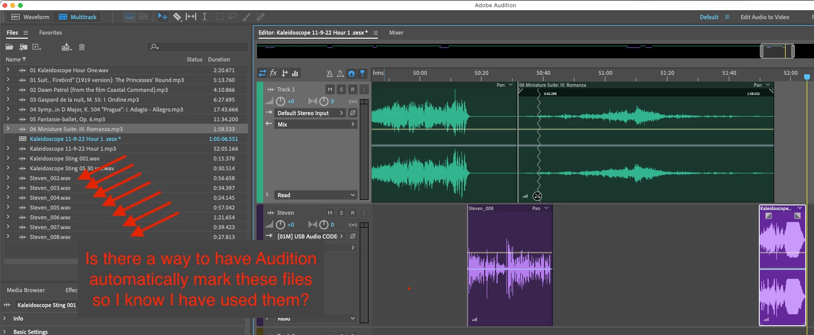Viewport: 814px width, 335px height.
Task: Expand the Info section
Action: click(5, 318)
